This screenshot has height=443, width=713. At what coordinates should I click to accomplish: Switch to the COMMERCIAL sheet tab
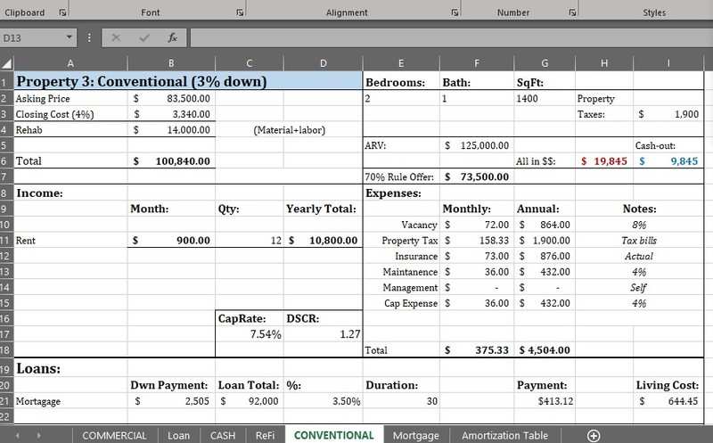tap(114, 435)
